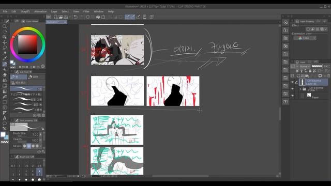Delete layer using trash icon
The height and width of the screenshot is (186, 331).
(329, 76)
